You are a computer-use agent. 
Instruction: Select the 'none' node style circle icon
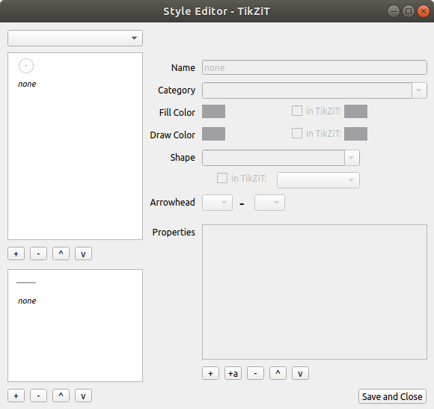click(26, 66)
